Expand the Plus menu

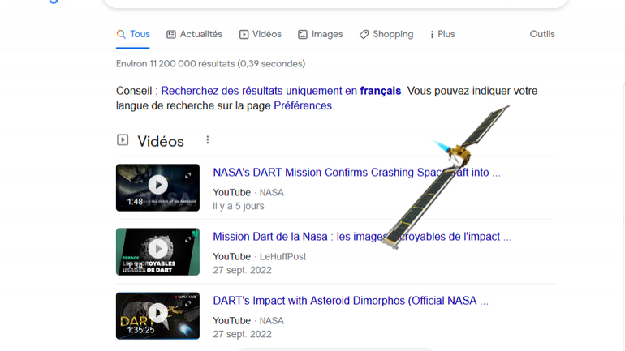[442, 34]
